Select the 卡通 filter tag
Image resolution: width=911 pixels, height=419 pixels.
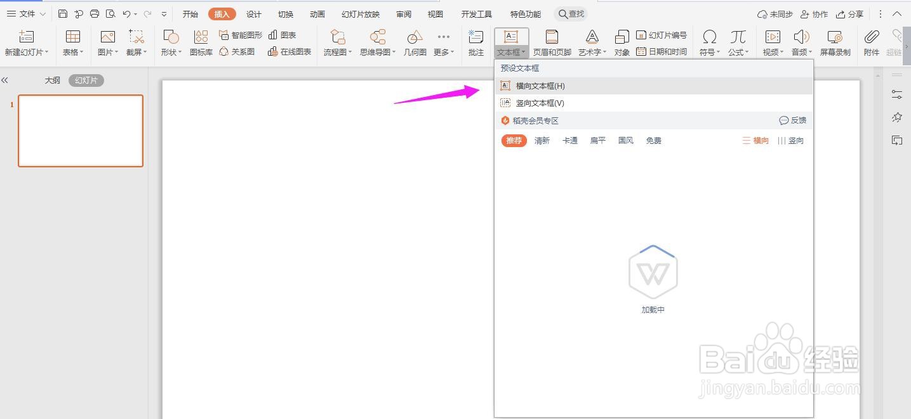click(x=570, y=141)
